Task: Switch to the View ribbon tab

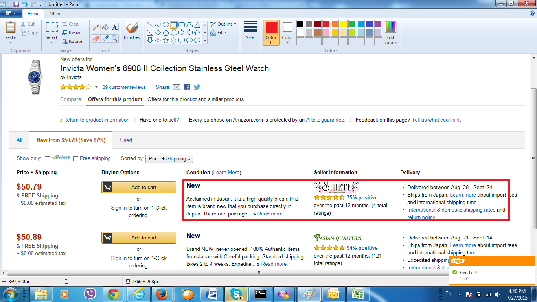Action: 55,14
